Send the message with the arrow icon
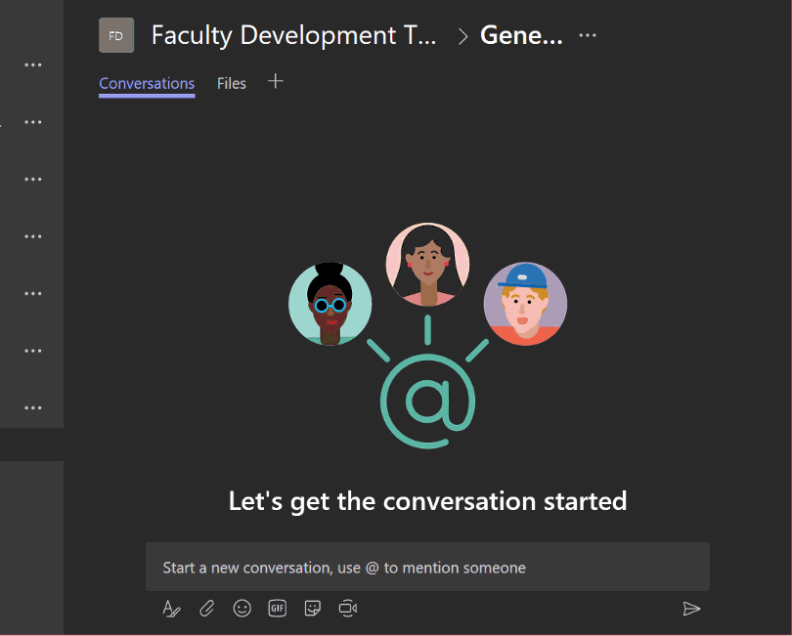This screenshot has height=636, width=792. pos(691,609)
